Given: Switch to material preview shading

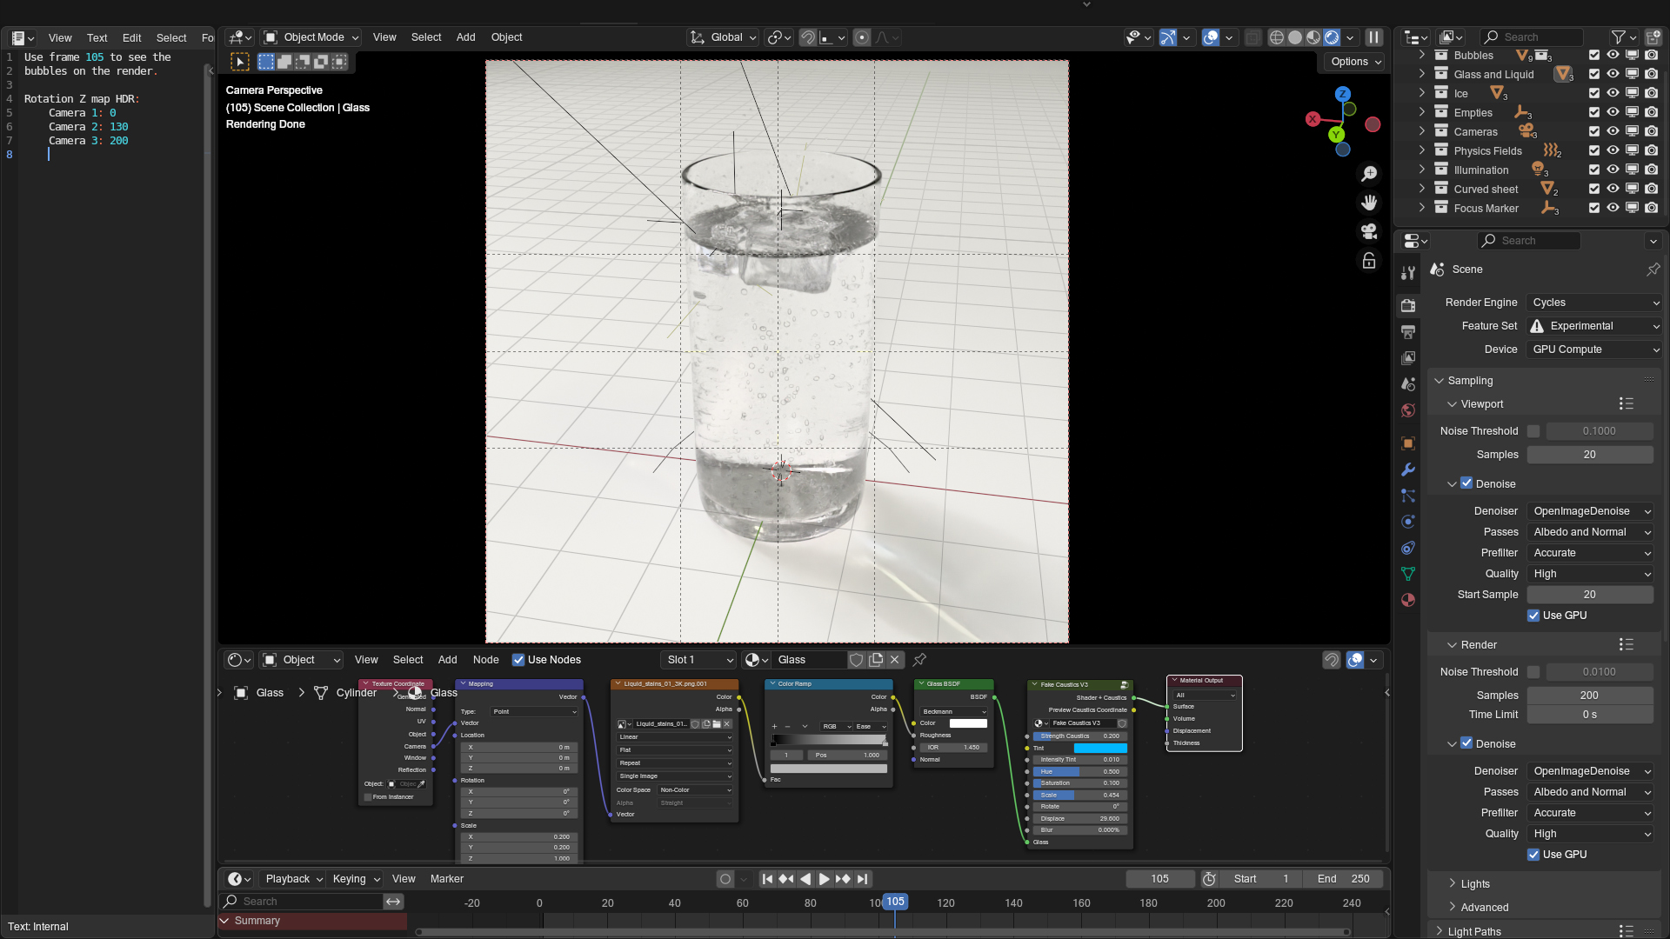Looking at the screenshot, I should (1313, 37).
